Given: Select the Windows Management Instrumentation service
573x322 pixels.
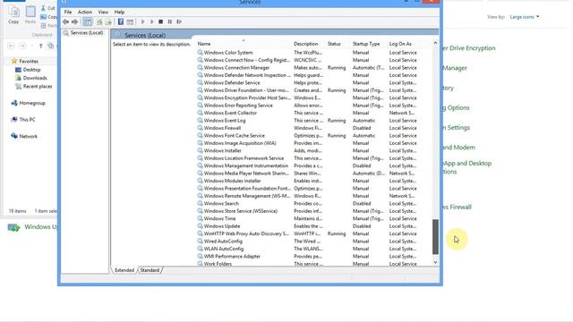Looking at the screenshot, I should [x=246, y=166].
